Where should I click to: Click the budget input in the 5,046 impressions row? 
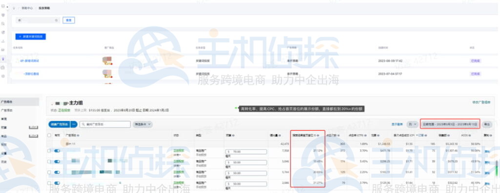pyautogui.click(x=246, y=162)
